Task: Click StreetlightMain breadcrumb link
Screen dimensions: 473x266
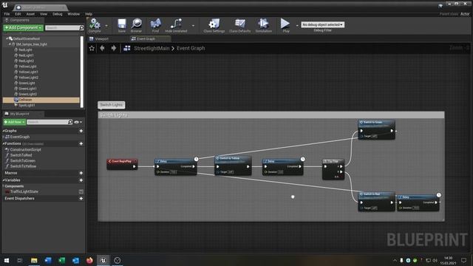Action: [152, 48]
